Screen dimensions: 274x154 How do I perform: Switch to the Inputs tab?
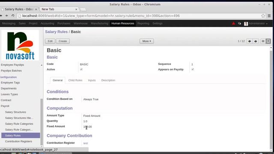tap(92, 80)
